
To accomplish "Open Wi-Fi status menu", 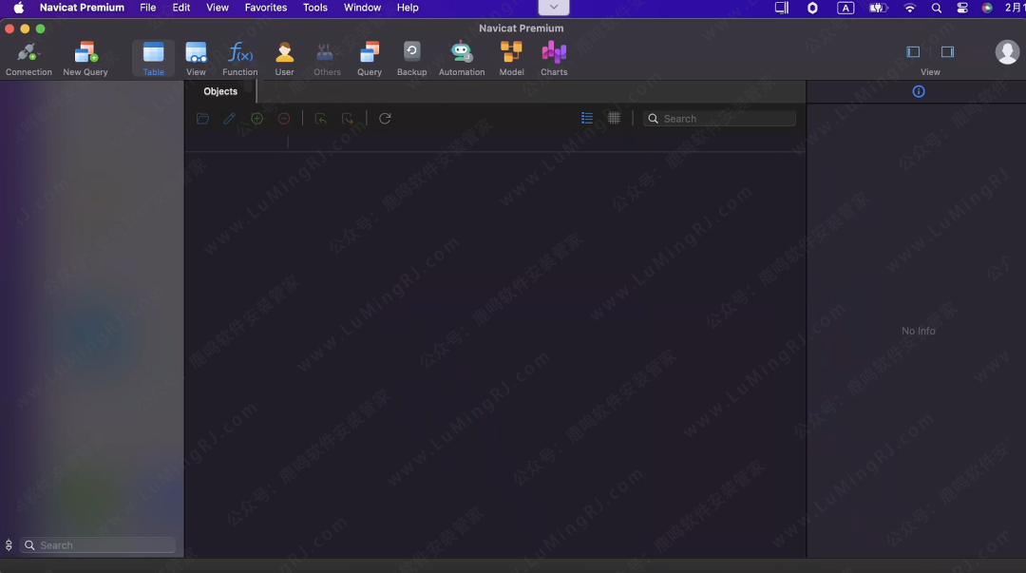I will tap(909, 8).
